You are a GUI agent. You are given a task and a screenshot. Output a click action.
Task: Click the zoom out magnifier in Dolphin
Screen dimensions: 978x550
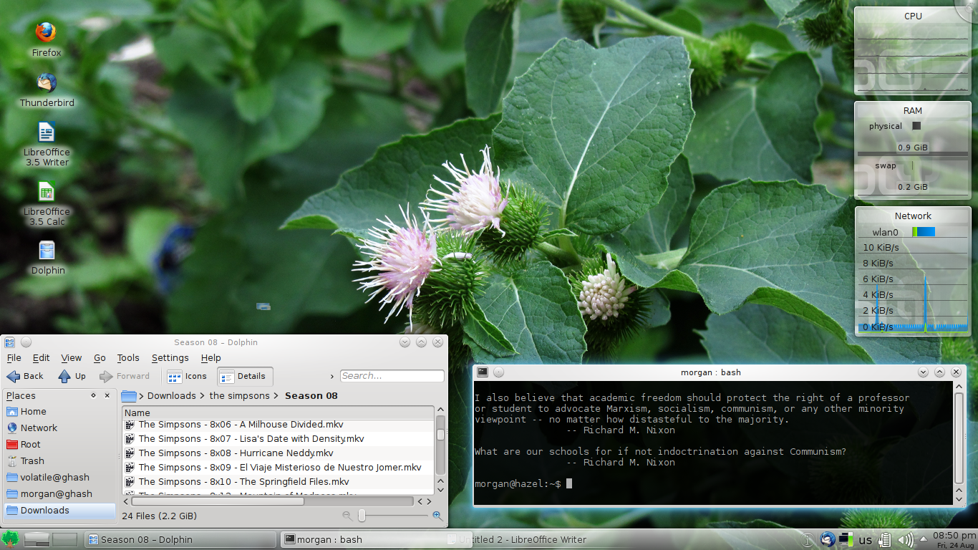pyautogui.click(x=347, y=515)
